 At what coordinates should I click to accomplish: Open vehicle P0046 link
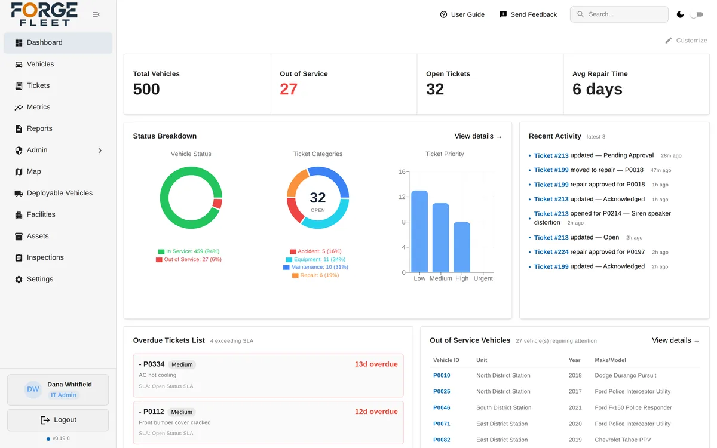(x=442, y=408)
